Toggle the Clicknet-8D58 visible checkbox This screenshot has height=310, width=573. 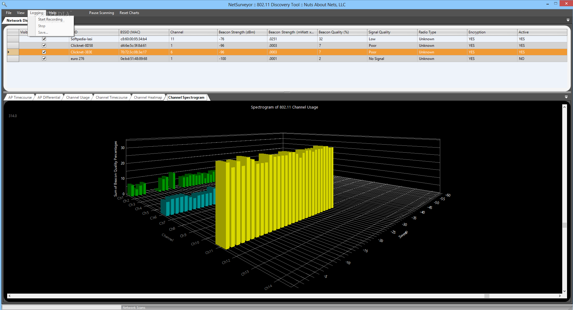44,46
